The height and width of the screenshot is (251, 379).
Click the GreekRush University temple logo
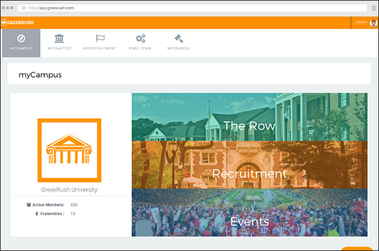point(69,150)
